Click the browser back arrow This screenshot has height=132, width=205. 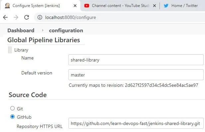click(x=5, y=17)
